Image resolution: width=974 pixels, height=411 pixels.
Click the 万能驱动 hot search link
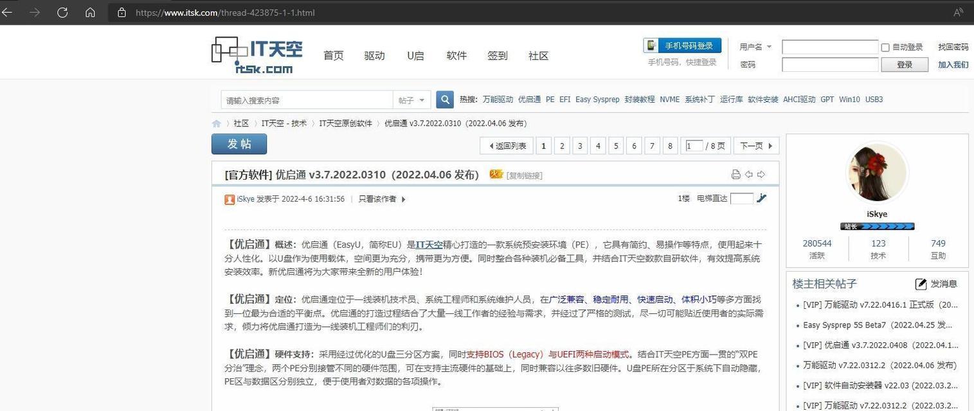[x=498, y=100]
